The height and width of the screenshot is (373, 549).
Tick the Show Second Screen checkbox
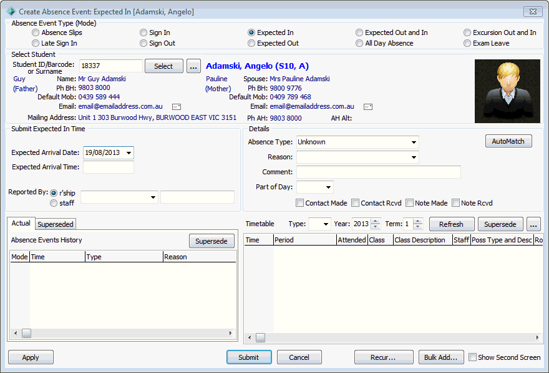(x=472, y=357)
